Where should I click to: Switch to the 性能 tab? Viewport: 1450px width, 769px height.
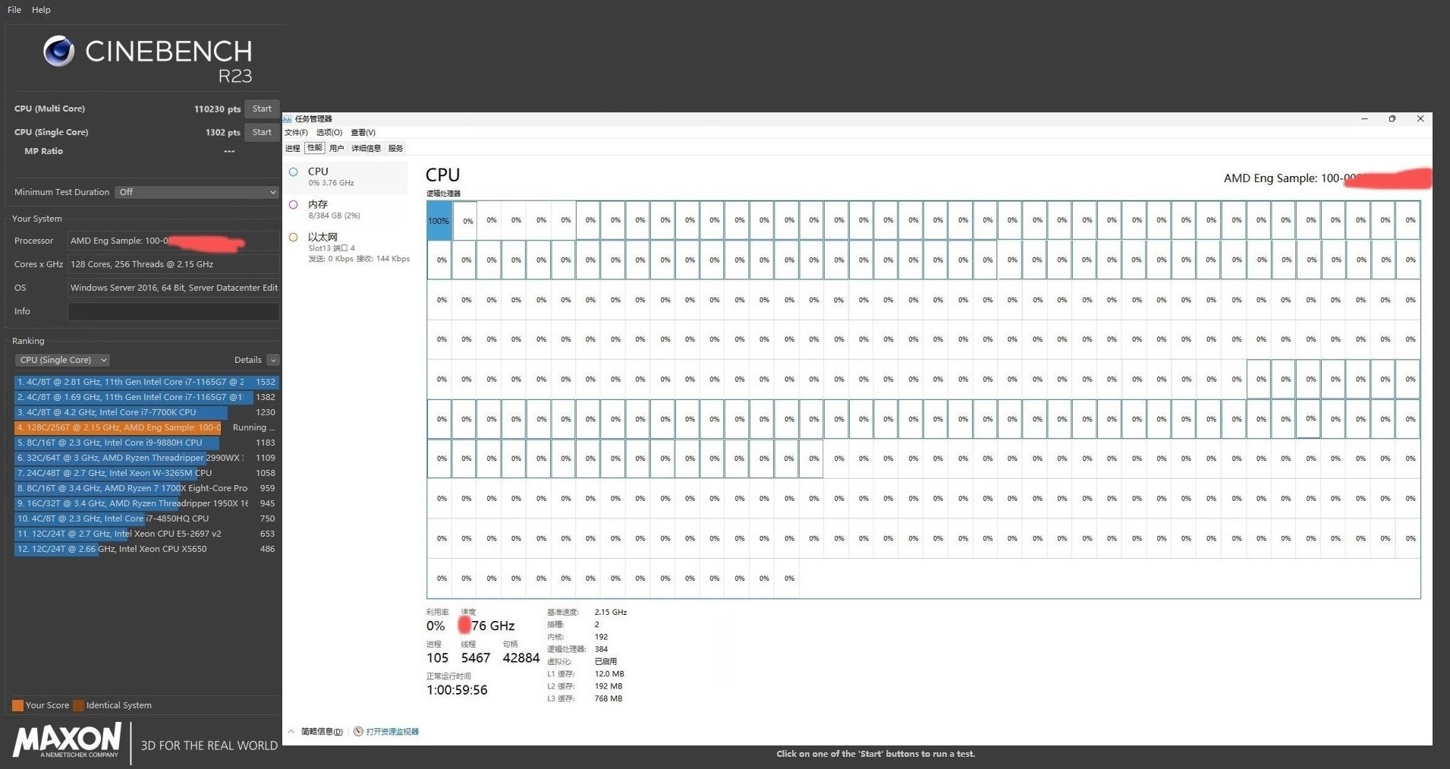click(x=315, y=148)
